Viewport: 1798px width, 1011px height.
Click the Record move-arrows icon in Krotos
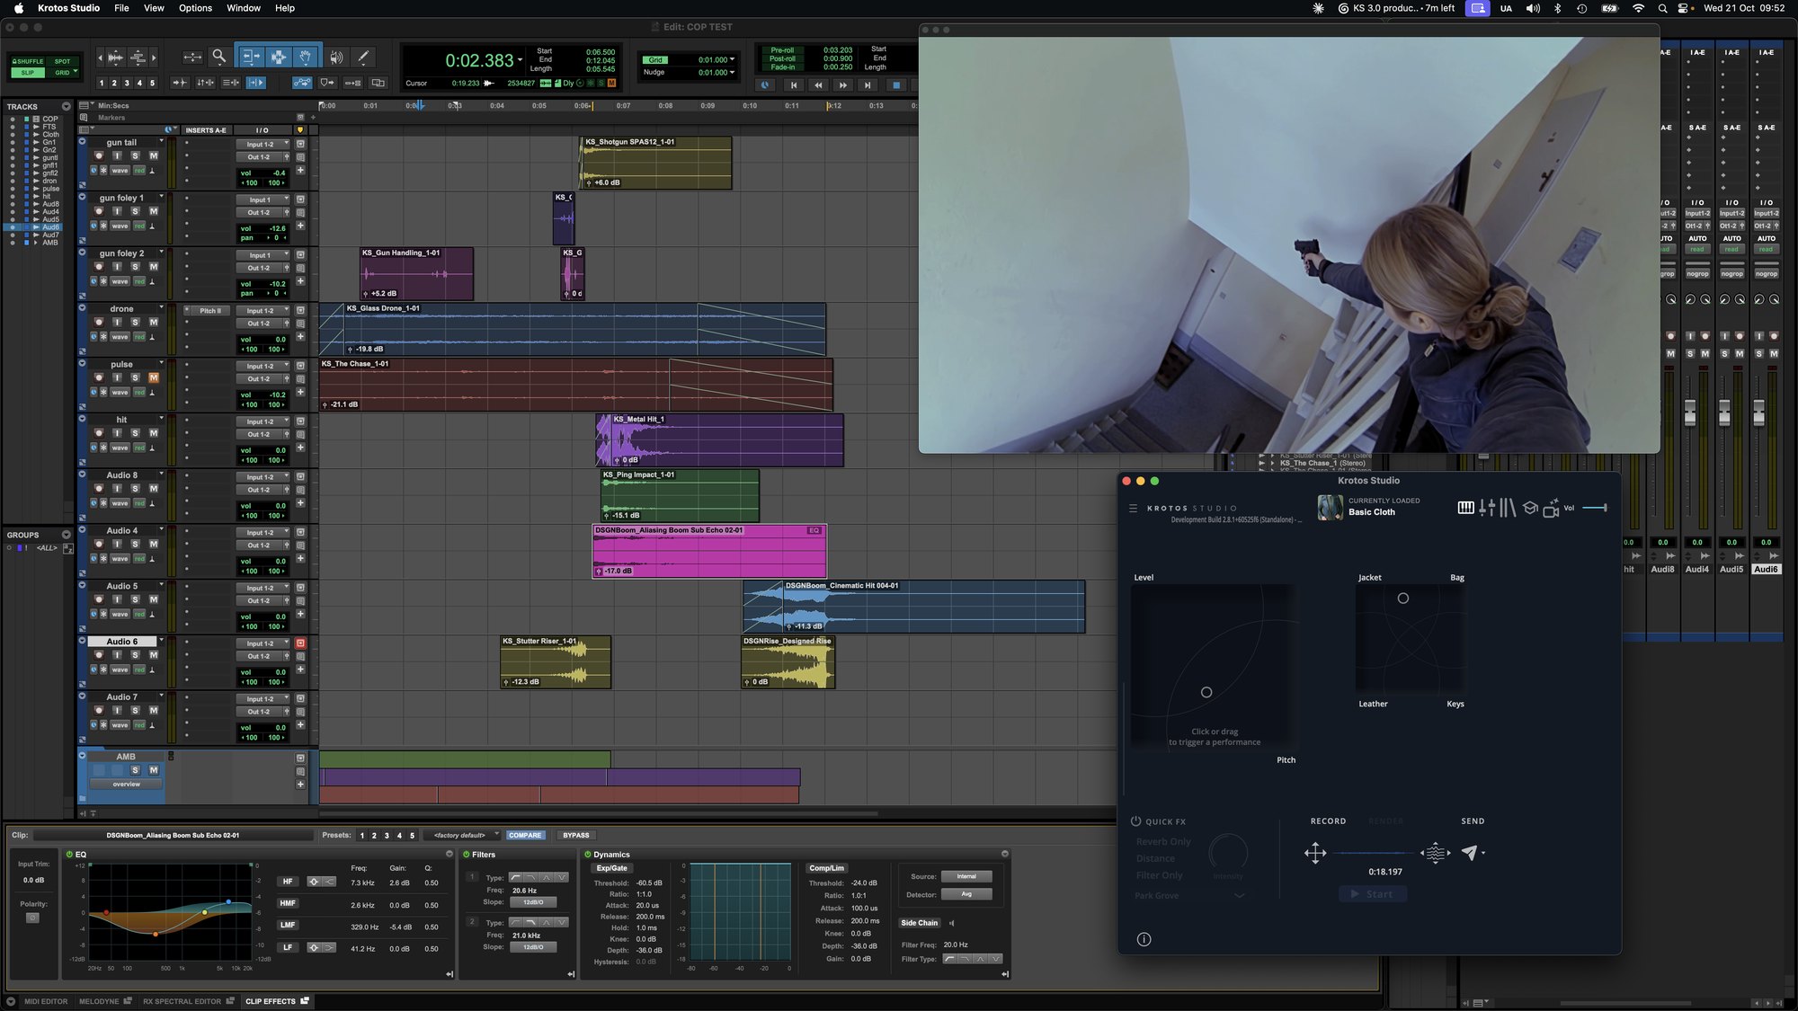coord(1315,853)
